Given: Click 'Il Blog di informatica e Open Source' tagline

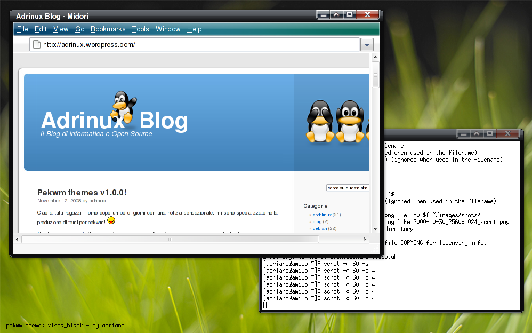Looking at the screenshot, I should point(96,134).
